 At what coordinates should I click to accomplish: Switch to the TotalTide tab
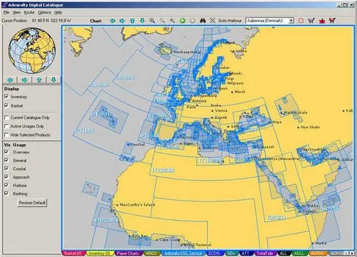pyautogui.click(x=265, y=253)
